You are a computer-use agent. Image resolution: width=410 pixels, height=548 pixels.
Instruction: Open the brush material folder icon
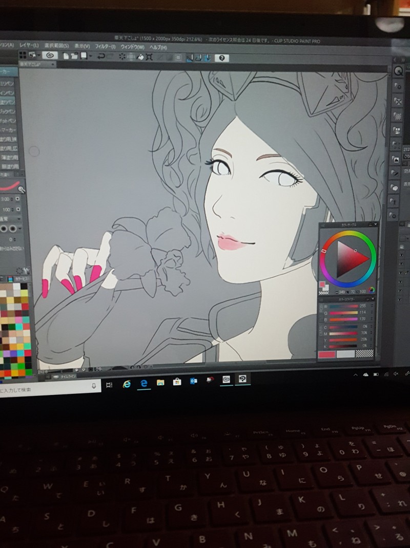point(395,174)
